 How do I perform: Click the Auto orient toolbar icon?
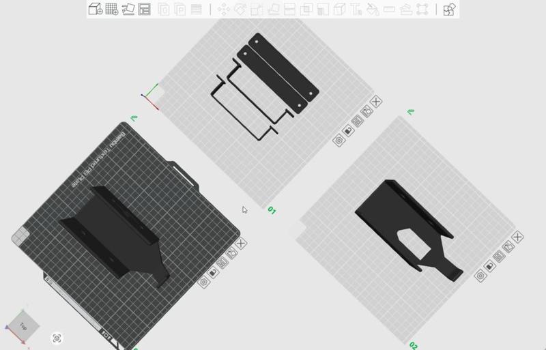[x=128, y=9]
